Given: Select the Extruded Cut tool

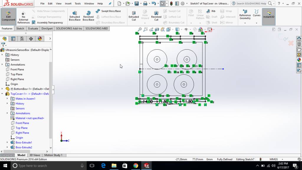Looking at the screenshot, I should [x=134, y=16].
